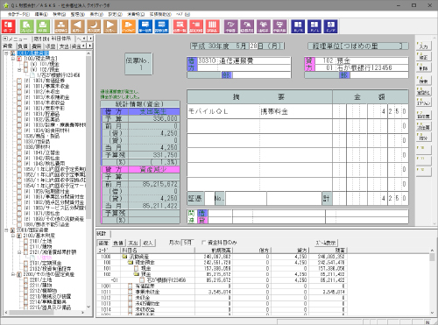
Task: Collapse the 2200/その他の固定資産 tree node
Action: (13, 274)
